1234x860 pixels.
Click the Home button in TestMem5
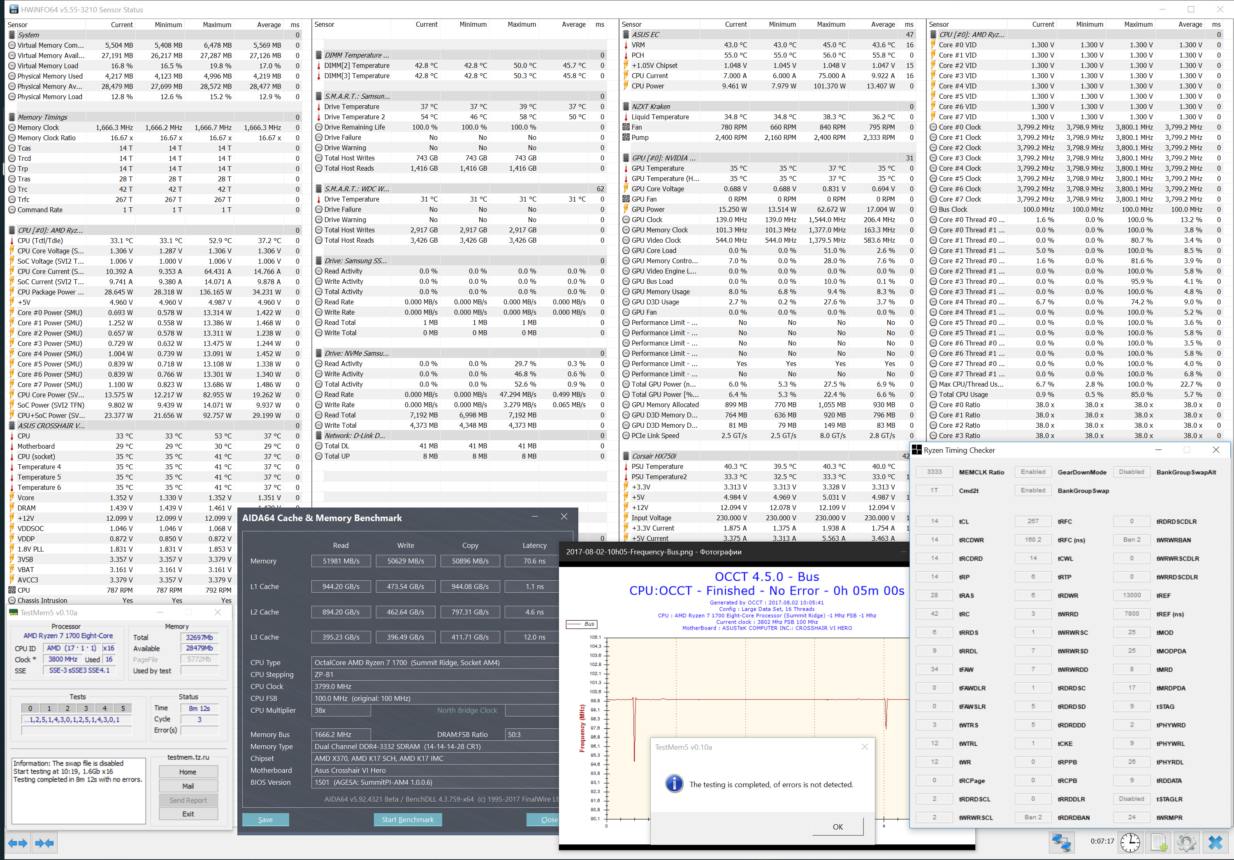coord(188,772)
